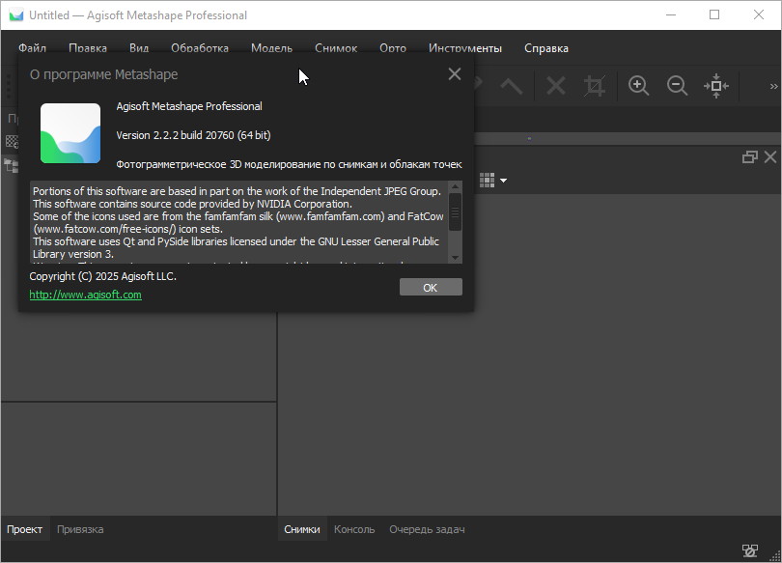Click the Independent JPEG Group credit line

237,191
